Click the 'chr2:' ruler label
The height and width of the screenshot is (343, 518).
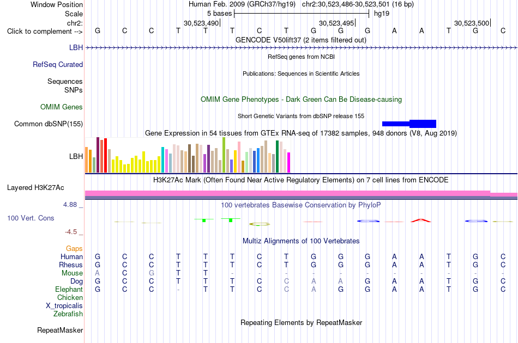click(75, 23)
